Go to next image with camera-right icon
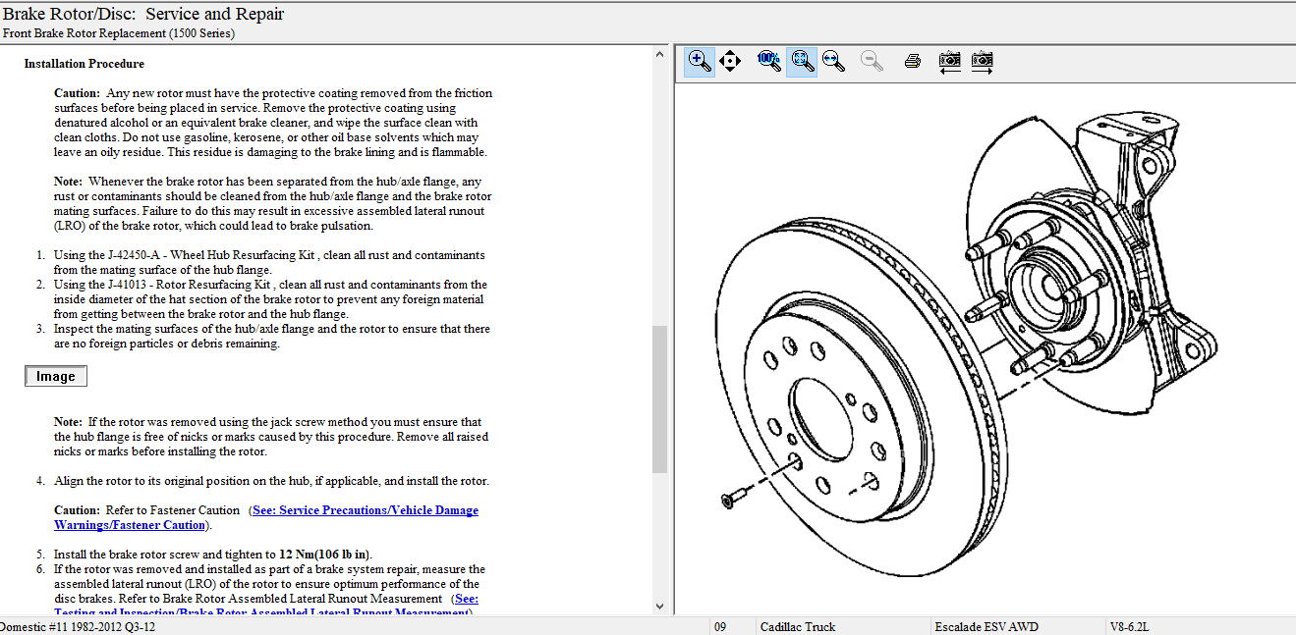This screenshot has width=1296, height=635. click(982, 61)
